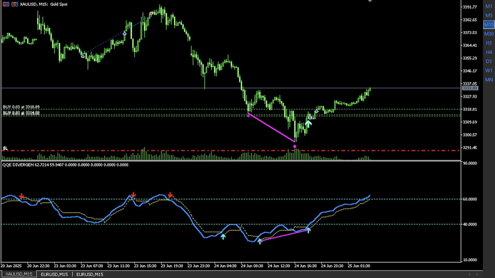Click the 20 Jun 2025 time label
Viewport: 495px width, 278px height.
tap(11, 266)
